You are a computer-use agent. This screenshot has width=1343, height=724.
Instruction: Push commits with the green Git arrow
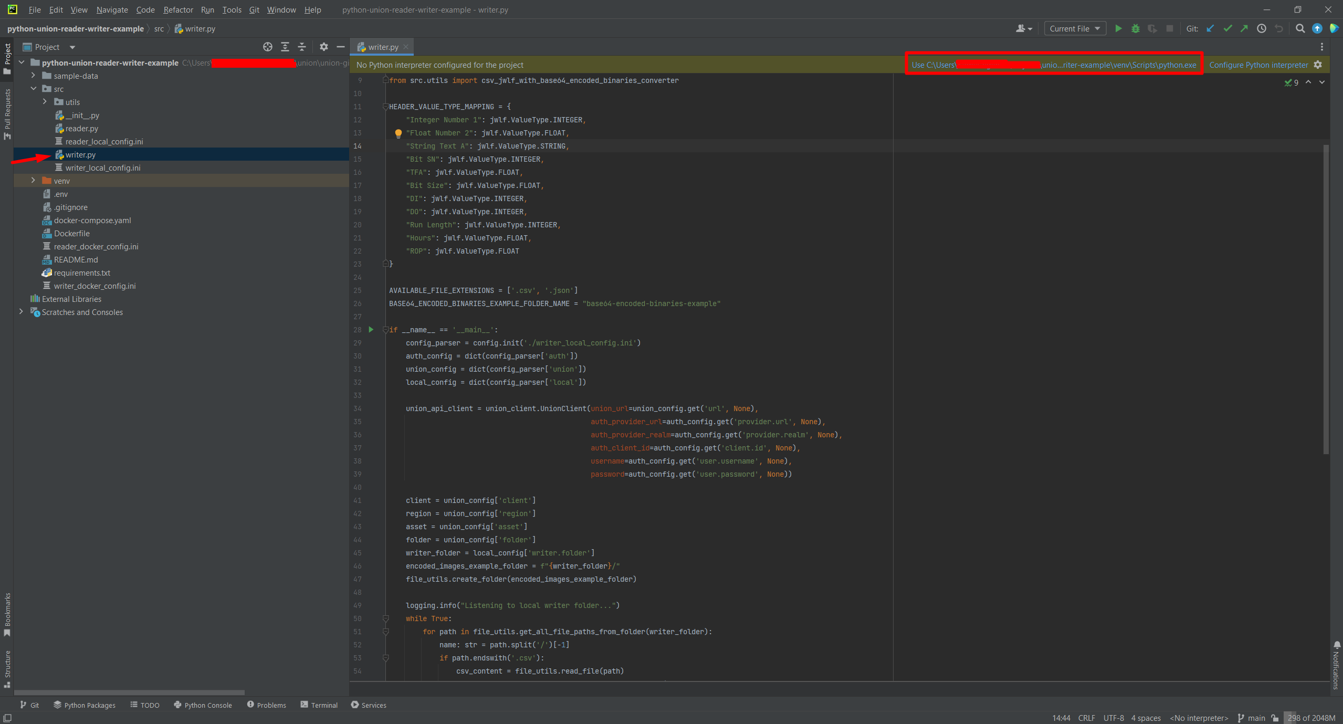1244,28
